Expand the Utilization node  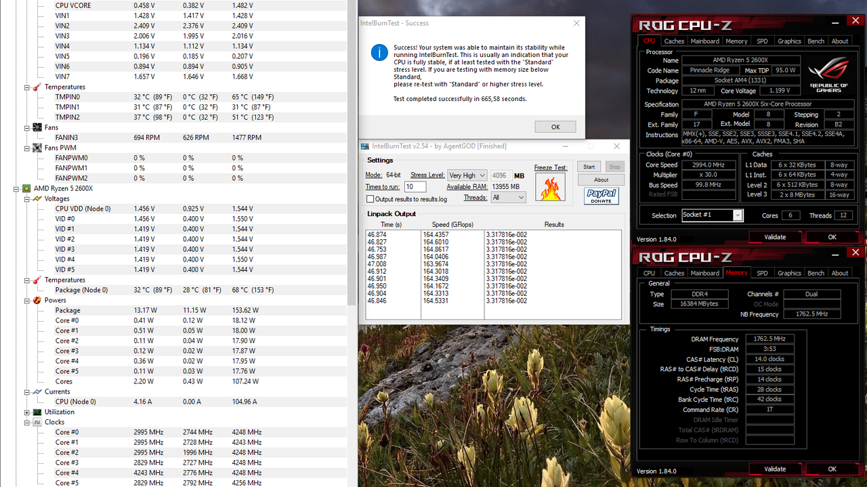click(x=27, y=412)
